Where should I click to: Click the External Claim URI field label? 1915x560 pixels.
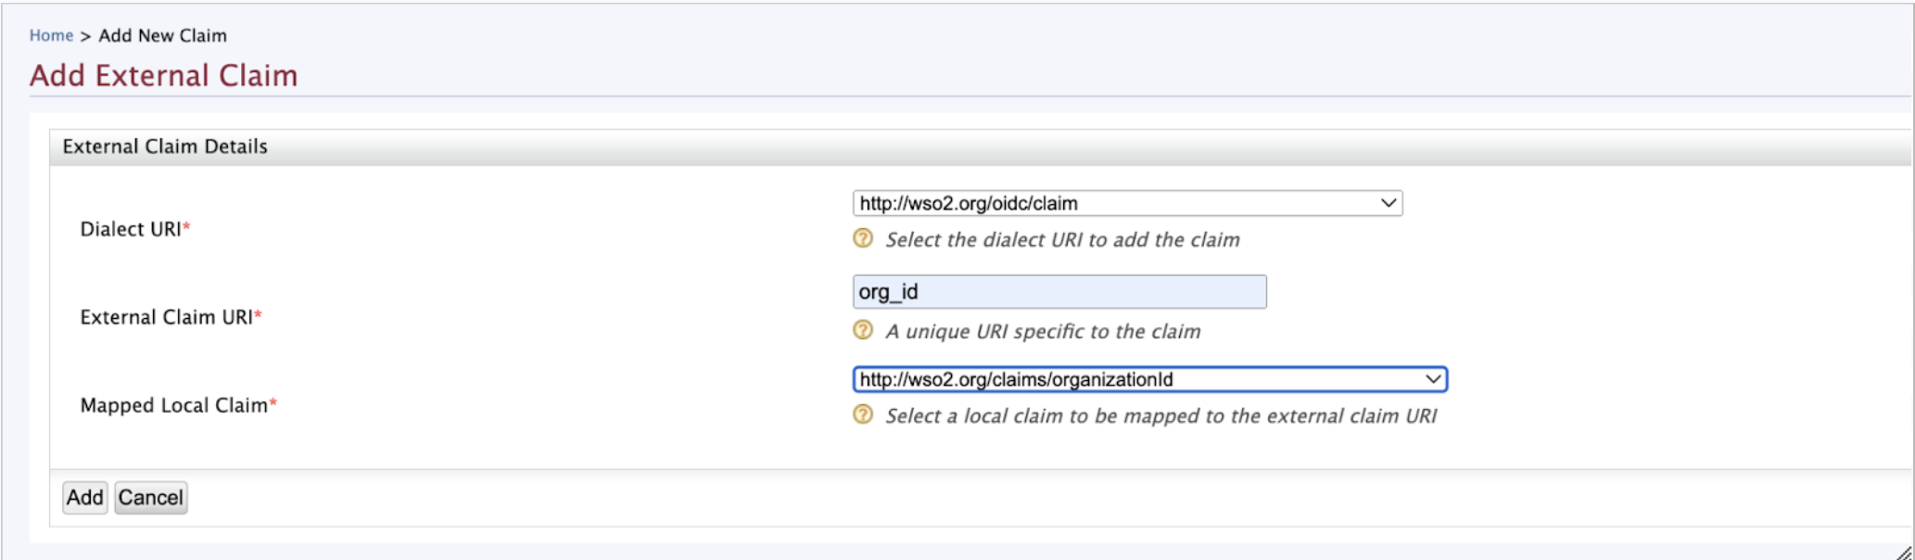point(166,317)
